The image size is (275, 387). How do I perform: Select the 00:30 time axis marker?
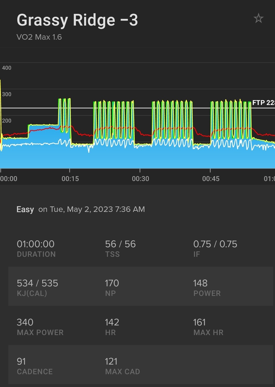coord(140,179)
